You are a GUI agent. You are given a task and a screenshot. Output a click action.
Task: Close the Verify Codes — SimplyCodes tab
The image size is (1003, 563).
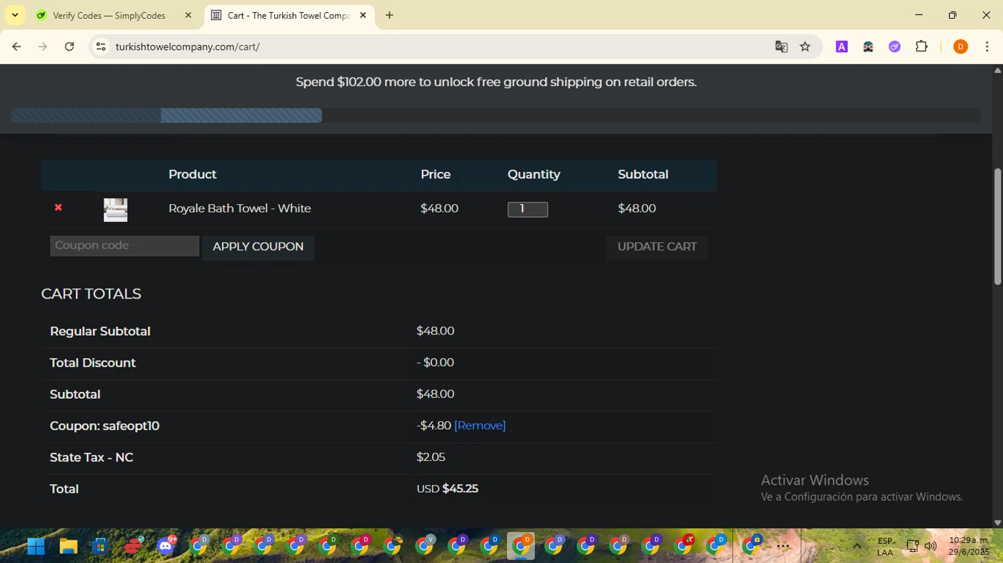(x=188, y=15)
